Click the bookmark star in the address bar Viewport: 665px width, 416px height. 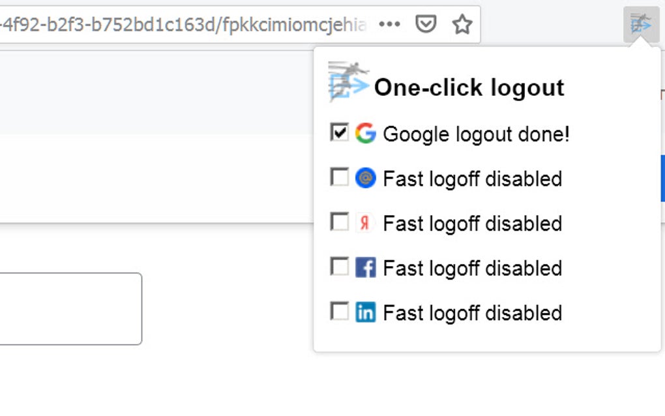click(462, 23)
